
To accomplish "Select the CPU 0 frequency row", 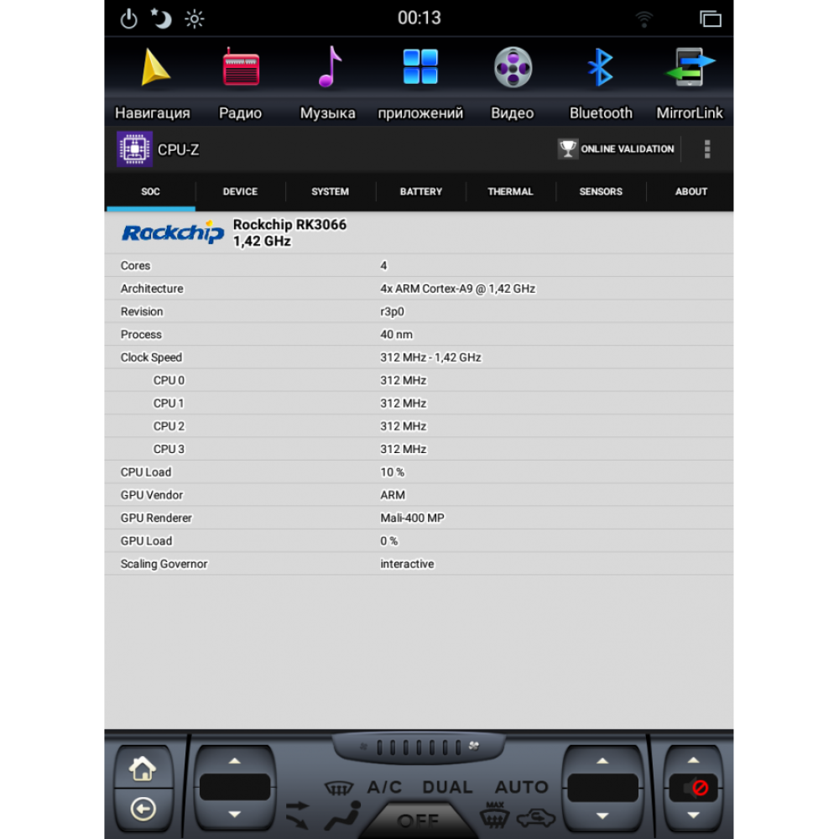I will pos(419,380).
